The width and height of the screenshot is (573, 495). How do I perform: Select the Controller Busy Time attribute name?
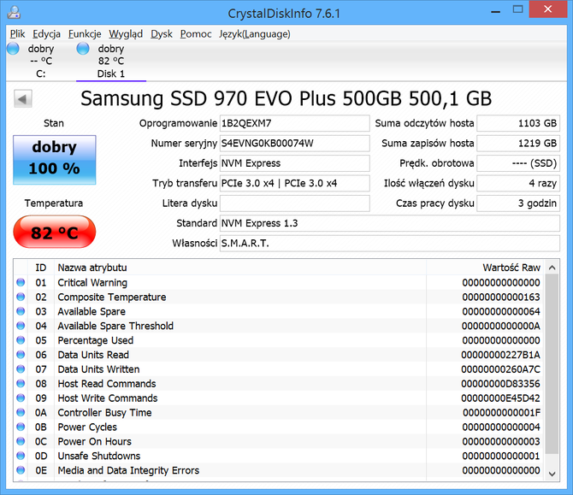click(x=104, y=412)
